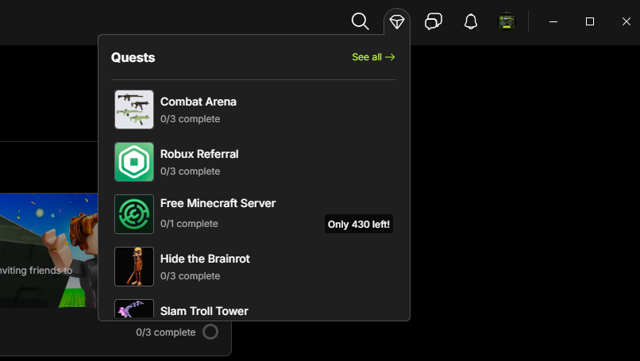Minimize the application window

click(x=553, y=21)
